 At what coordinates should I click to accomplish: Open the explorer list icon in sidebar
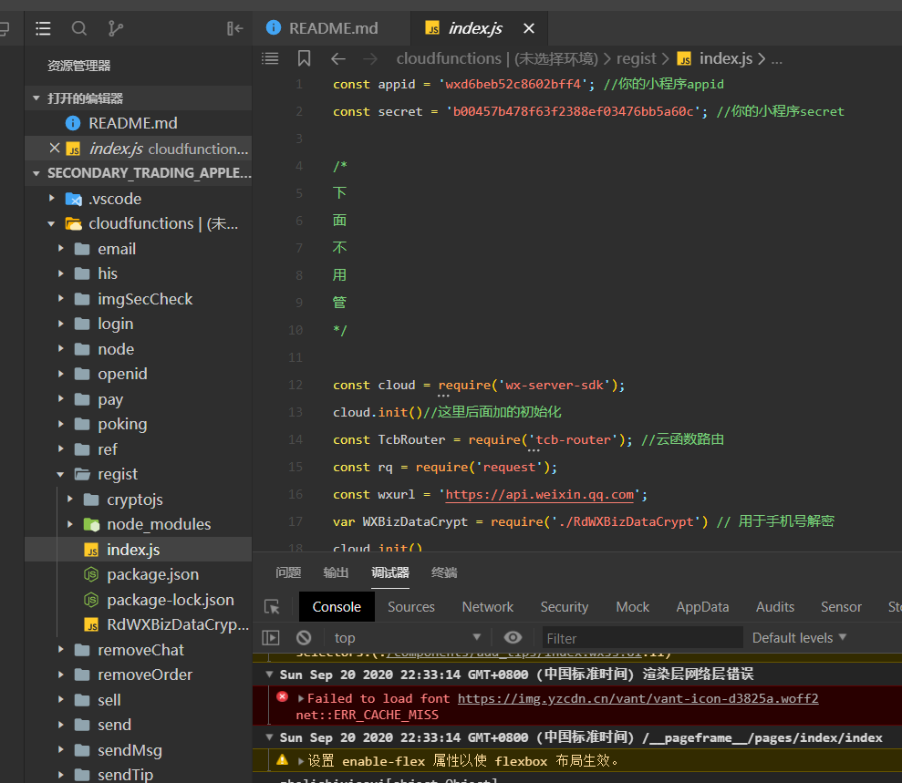pos(43,28)
